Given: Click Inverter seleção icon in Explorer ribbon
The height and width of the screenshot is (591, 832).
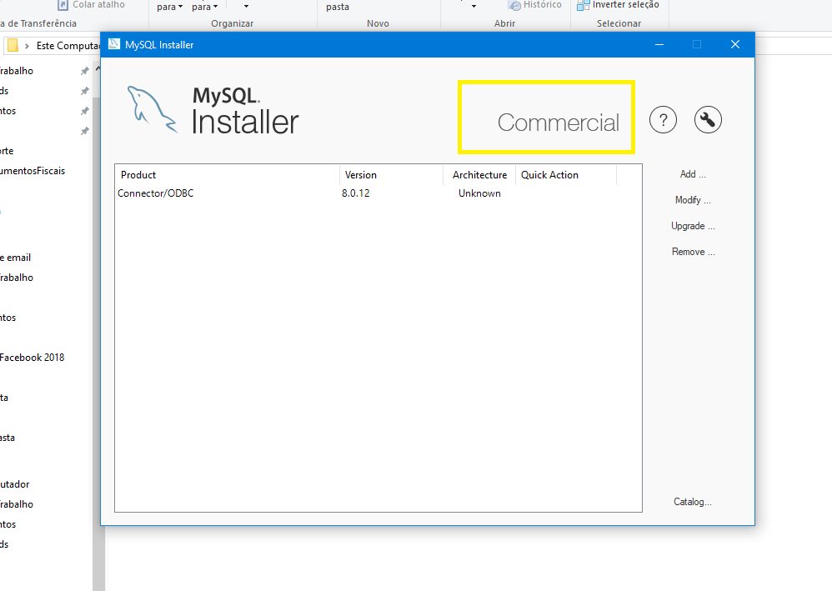Looking at the screenshot, I should [x=583, y=5].
